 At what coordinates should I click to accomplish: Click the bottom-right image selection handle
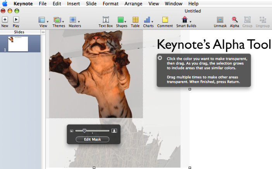[190, 168]
